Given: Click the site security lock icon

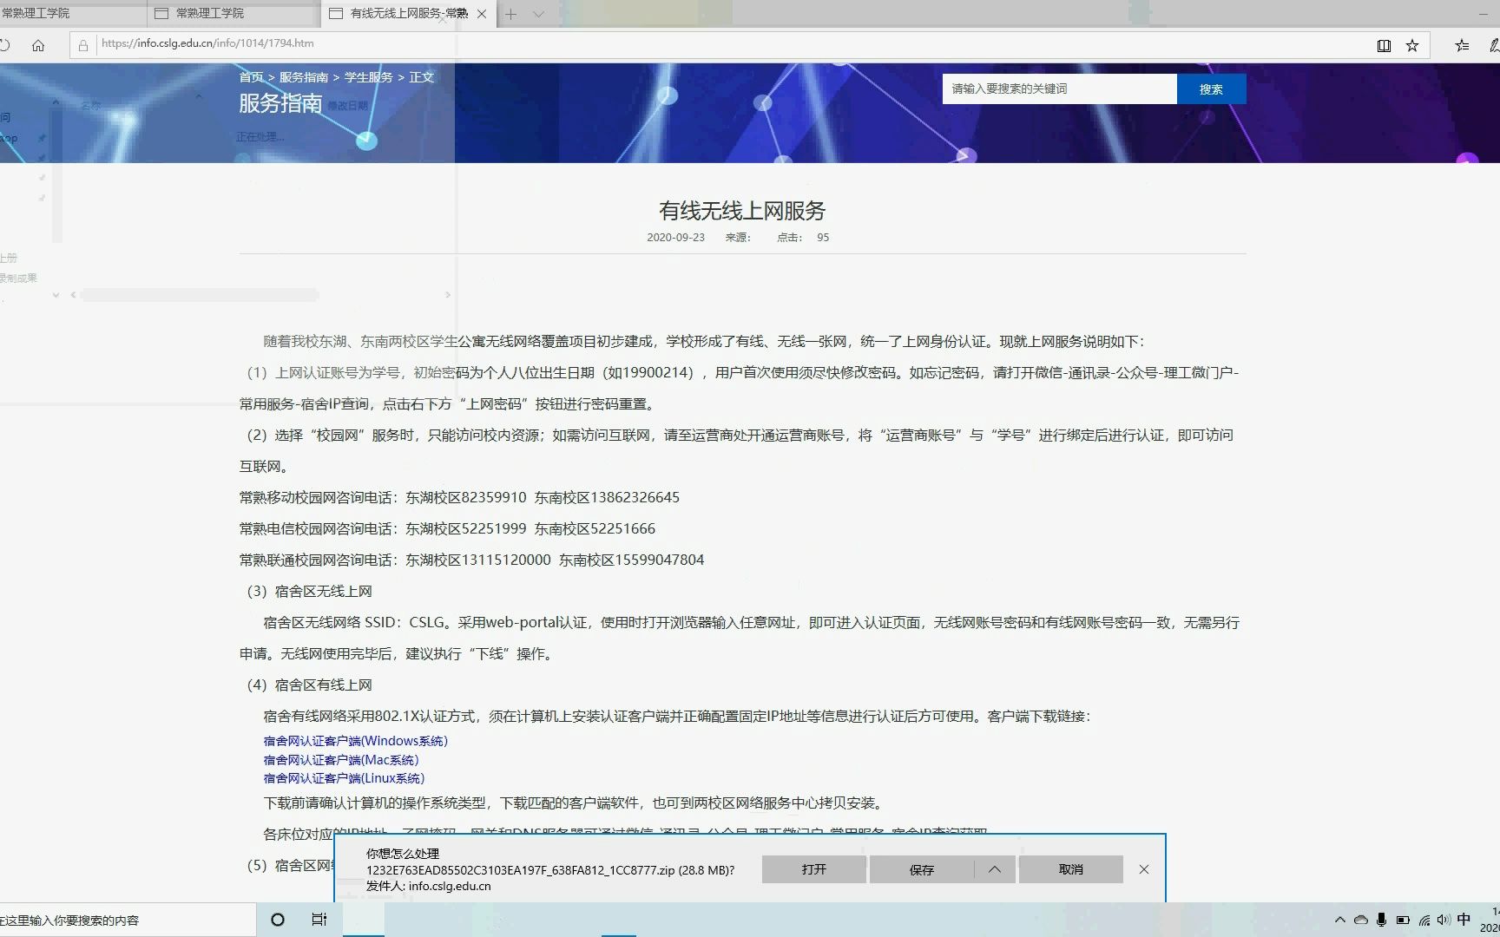Looking at the screenshot, I should pyautogui.click(x=83, y=45).
